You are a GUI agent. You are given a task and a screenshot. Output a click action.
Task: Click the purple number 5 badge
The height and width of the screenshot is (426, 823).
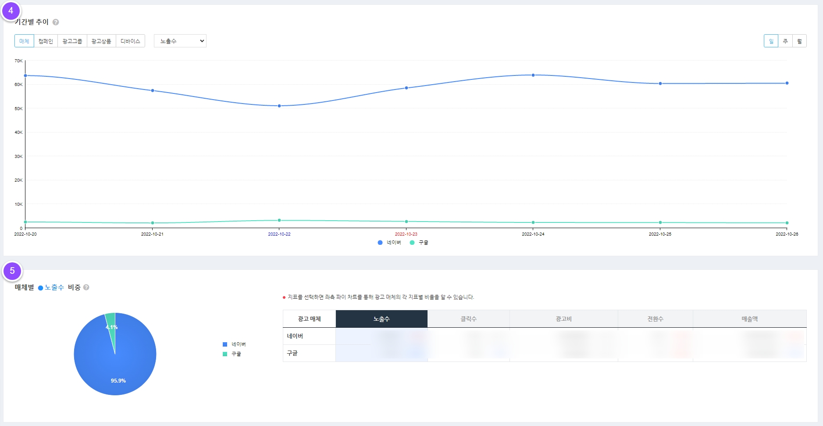(x=12, y=271)
